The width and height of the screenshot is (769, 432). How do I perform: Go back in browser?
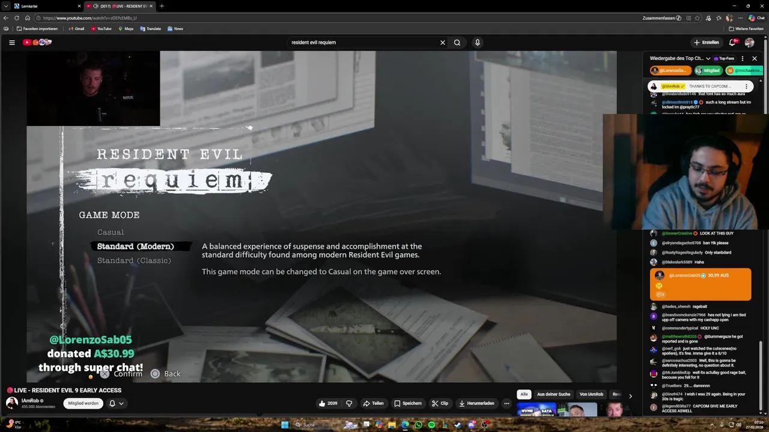tap(6, 18)
